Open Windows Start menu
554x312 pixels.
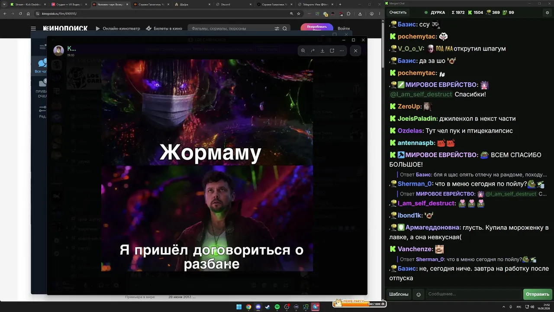(239, 307)
